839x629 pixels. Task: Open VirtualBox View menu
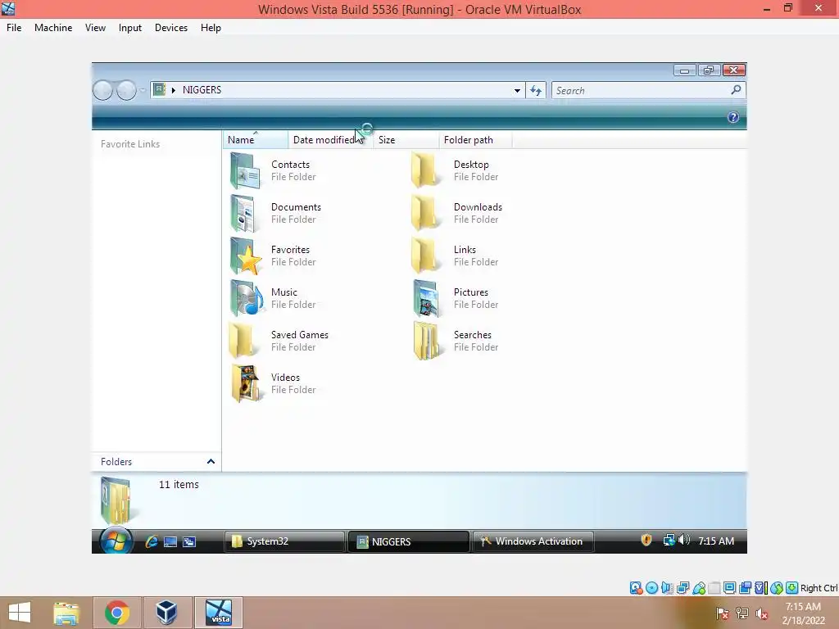coord(95,28)
